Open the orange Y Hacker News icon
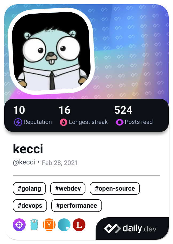 point(49,225)
